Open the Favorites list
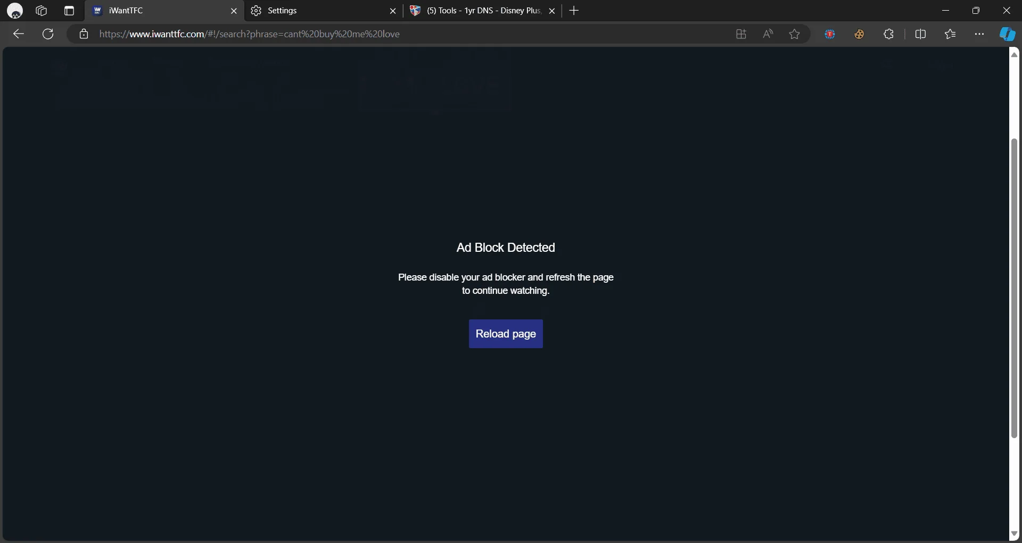Image resolution: width=1022 pixels, height=543 pixels. pyautogui.click(x=950, y=34)
